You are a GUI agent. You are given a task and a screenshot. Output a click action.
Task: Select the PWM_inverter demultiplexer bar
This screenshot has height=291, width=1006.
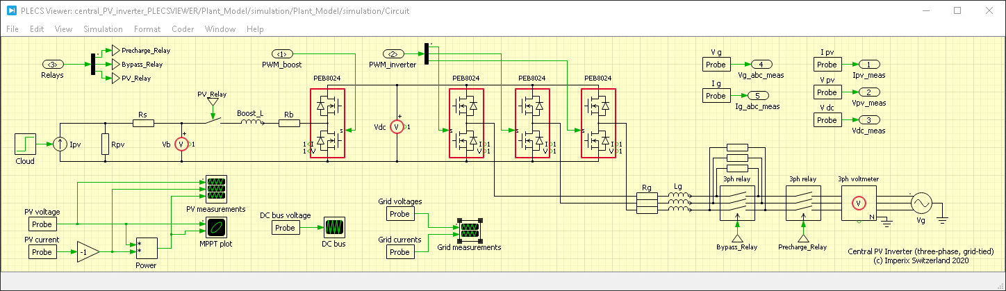(425, 53)
